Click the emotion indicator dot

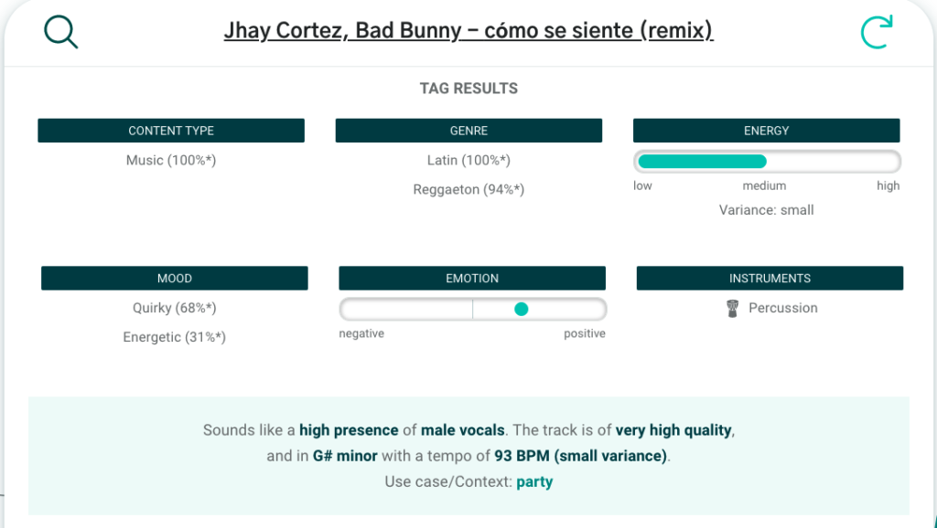pyautogui.click(x=521, y=309)
